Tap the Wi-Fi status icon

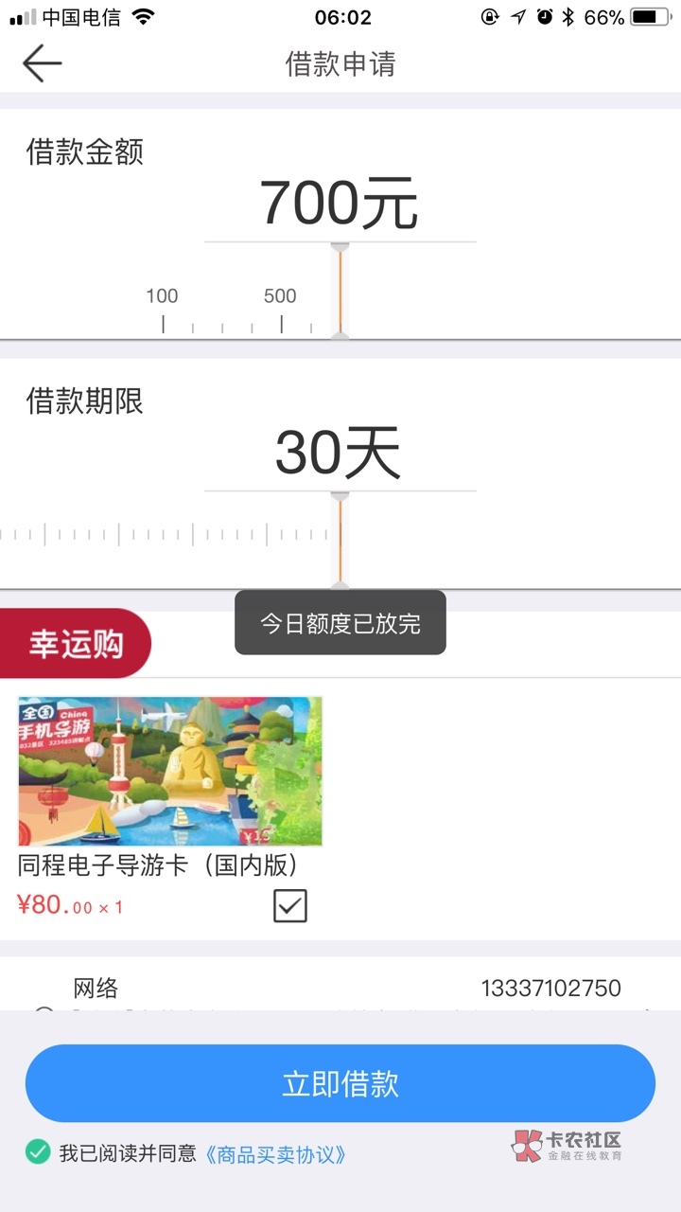(x=143, y=17)
